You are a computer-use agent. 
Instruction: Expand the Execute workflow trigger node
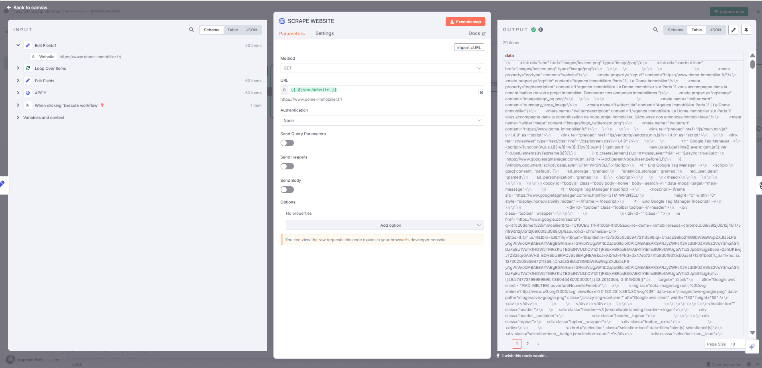18,105
